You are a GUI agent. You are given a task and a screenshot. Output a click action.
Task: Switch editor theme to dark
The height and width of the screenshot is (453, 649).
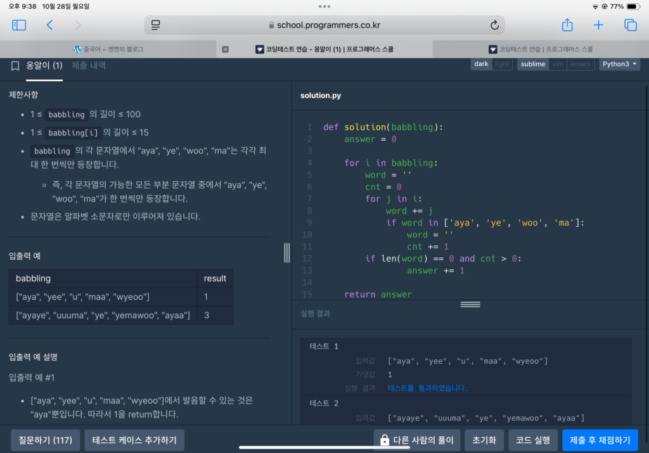tap(481, 64)
